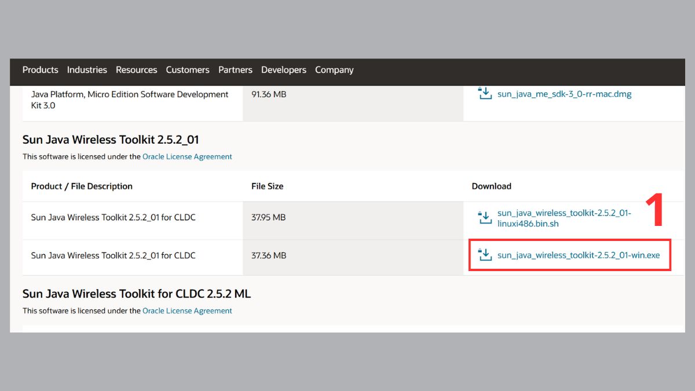Go to the Customers navigation item
The image size is (695, 391).
coord(188,70)
